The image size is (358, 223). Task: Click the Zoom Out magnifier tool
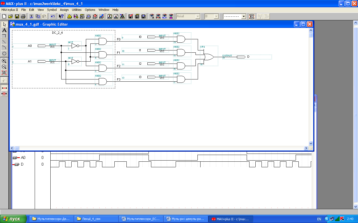tap(4, 67)
